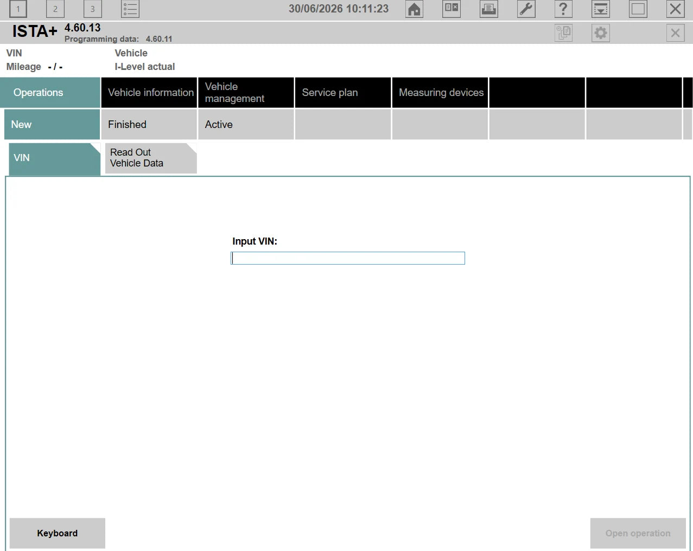The width and height of the screenshot is (693, 551).
Task: Open the operations list icon
Action: point(130,9)
